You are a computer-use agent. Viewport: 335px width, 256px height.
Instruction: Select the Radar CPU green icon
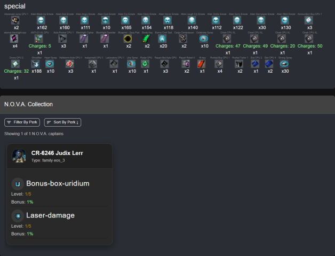coord(146,63)
